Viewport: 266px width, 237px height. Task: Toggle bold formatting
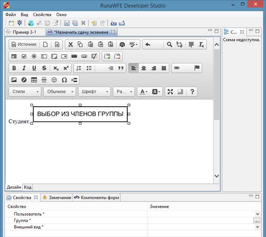[14, 68]
